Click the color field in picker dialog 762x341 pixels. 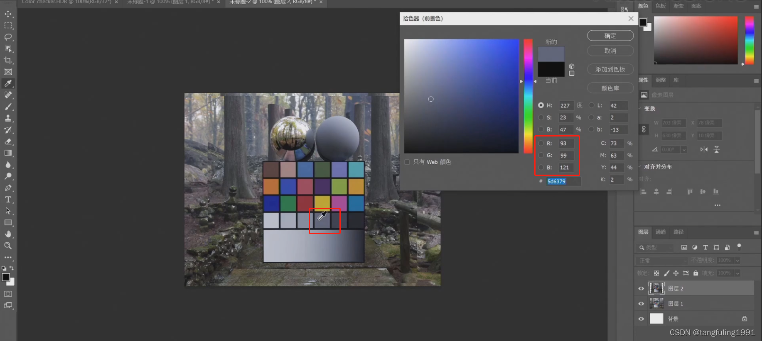(x=462, y=96)
